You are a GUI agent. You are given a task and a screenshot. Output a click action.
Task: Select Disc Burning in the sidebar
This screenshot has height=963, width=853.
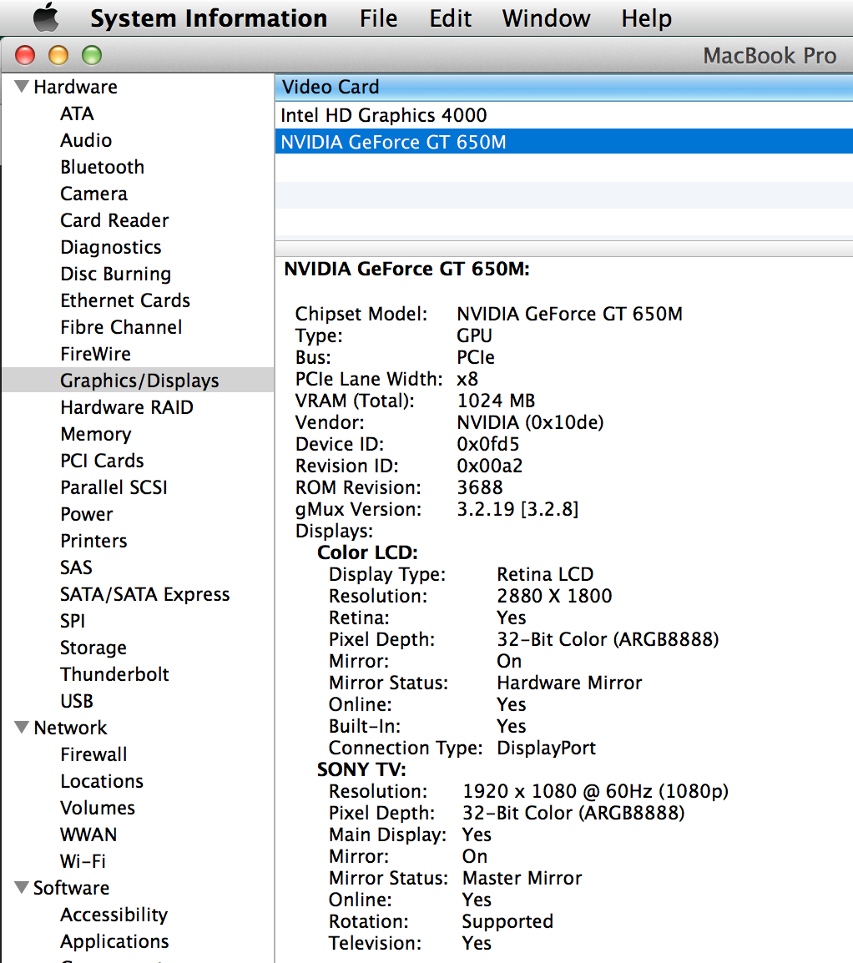(115, 274)
